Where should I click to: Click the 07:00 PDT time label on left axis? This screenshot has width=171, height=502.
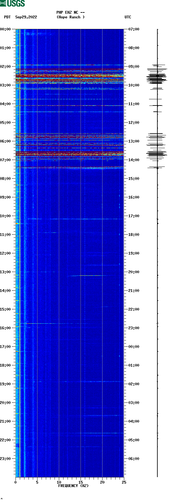pyautogui.click(x=5, y=160)
